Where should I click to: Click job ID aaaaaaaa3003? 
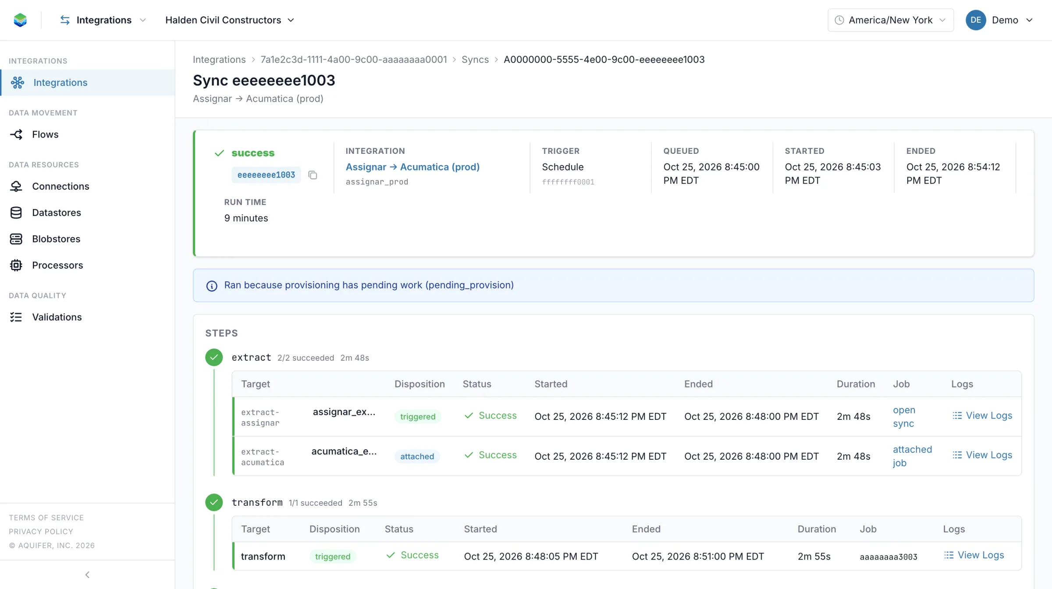pyautogui.click(x=889, y=557)
